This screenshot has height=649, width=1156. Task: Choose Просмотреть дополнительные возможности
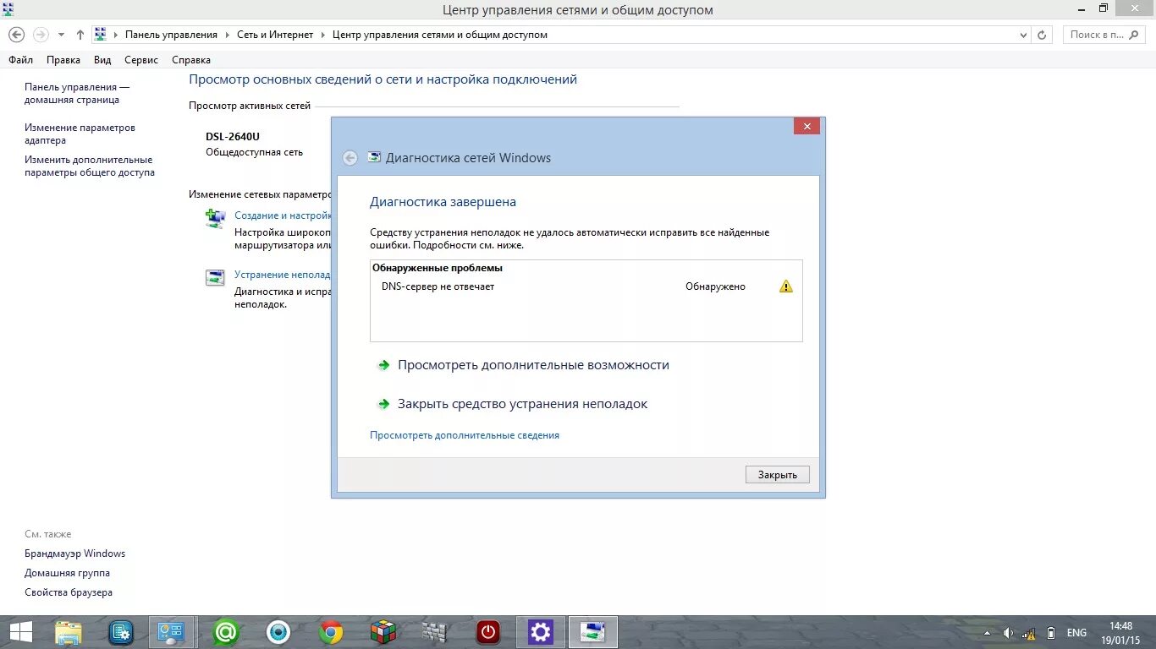pyautogui.click(x=533, y=365)
